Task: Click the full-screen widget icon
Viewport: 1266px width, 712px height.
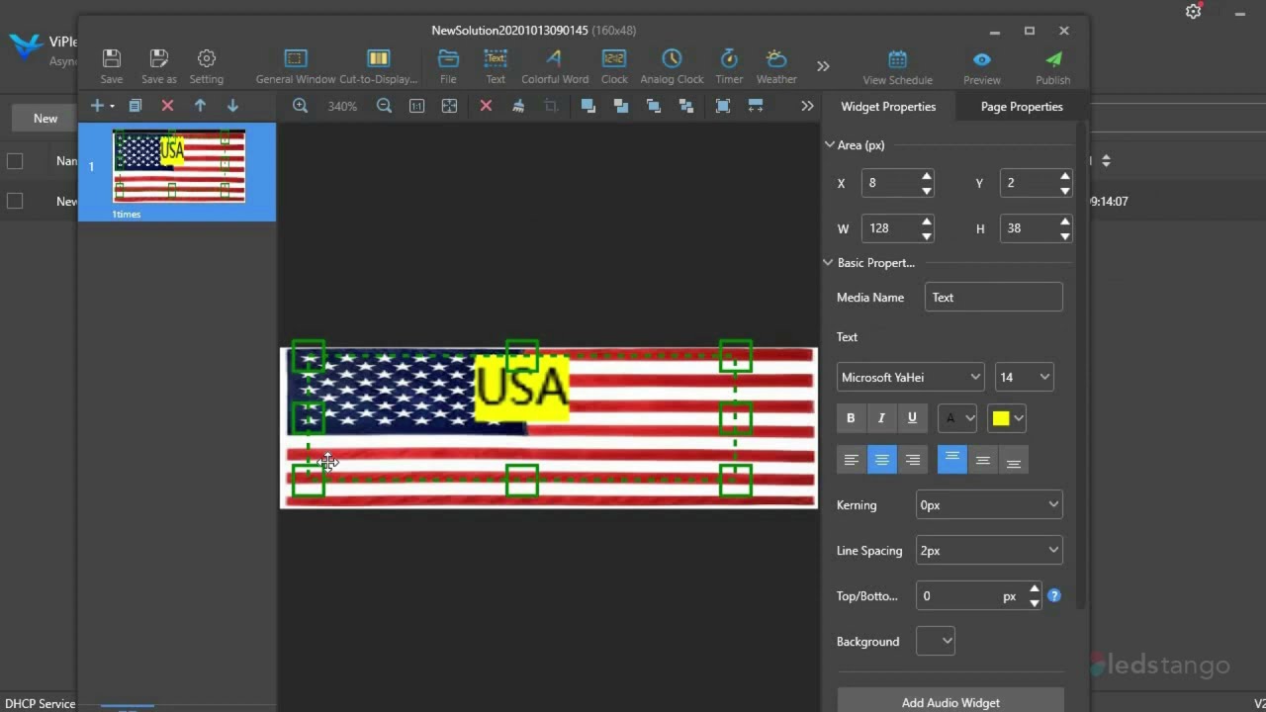Action: click(723, 106)
